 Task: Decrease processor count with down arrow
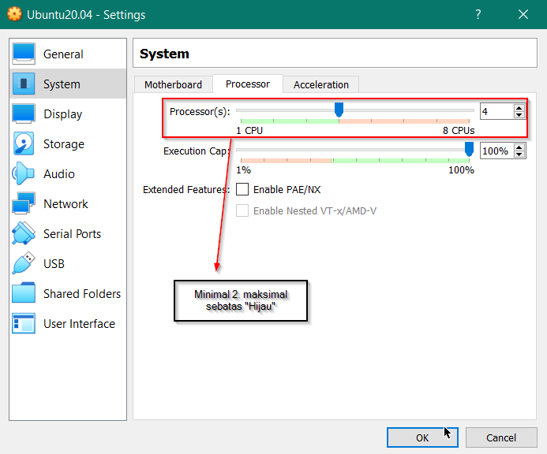point(519,115)
